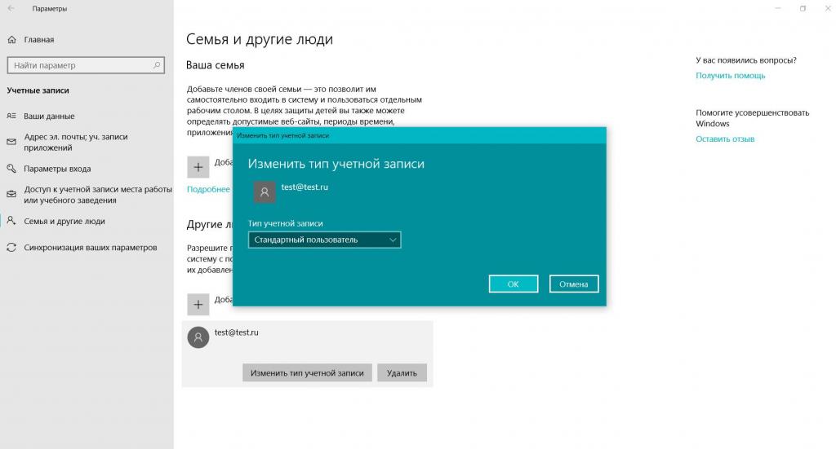Click the Изменить тип учетной записи dialog title bar
Image resolution: width=836 pixels, height=449 pixels.
tap(419, 135)
